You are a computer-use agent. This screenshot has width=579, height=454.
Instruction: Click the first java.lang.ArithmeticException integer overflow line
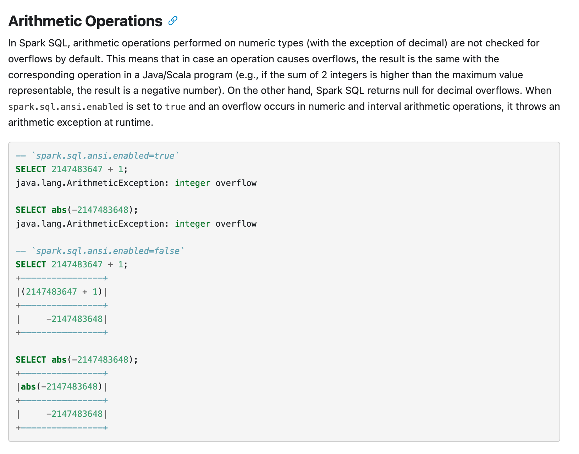tap(136, 183)
